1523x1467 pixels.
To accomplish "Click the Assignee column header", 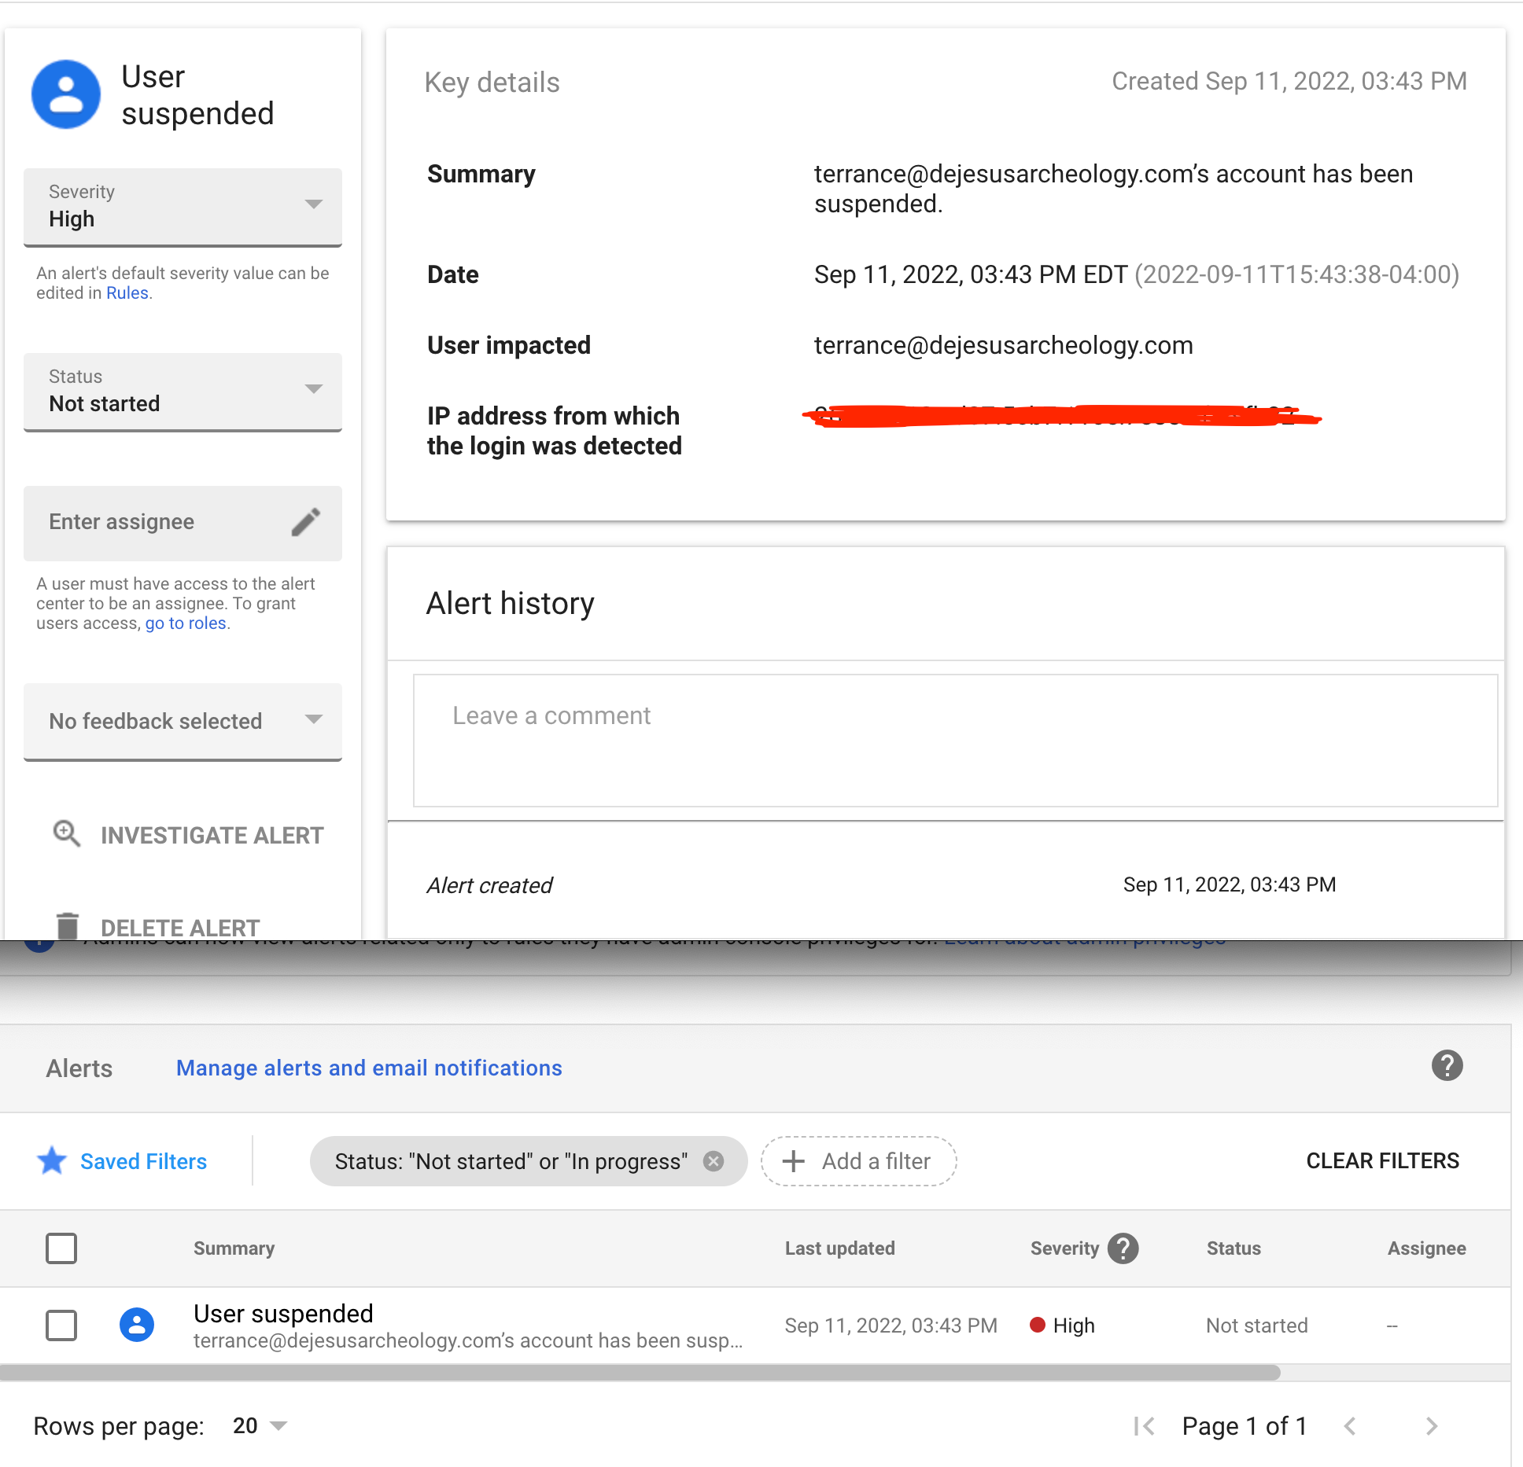I will point(1426,1248).
